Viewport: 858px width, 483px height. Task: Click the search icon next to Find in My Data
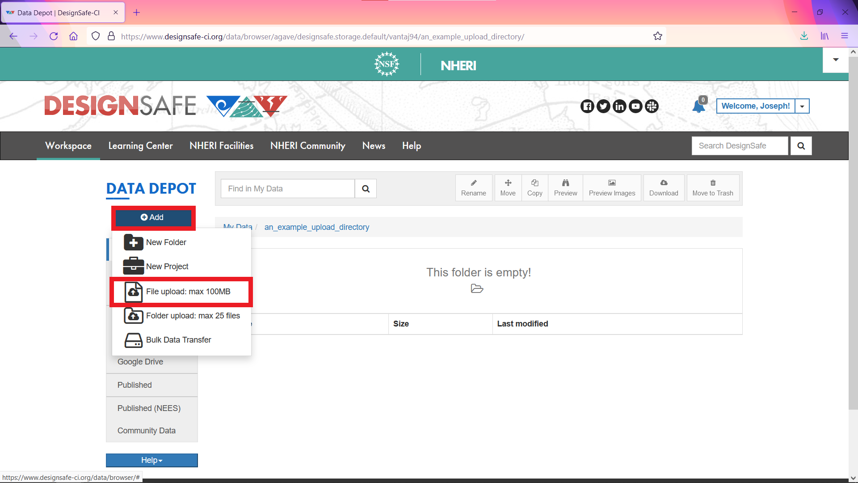(366, 188)
